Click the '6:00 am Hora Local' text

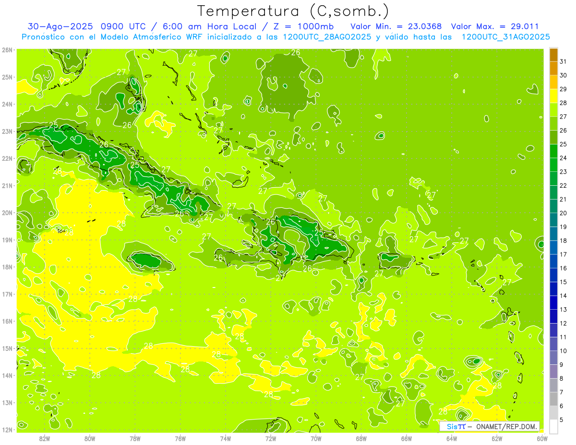pos(207,26)
